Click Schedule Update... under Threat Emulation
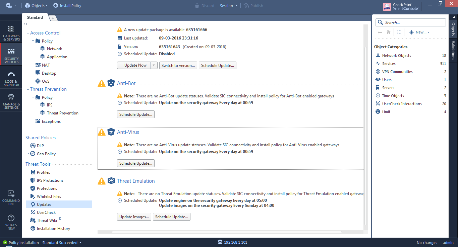Screen dimensions: 458x247 172,217
